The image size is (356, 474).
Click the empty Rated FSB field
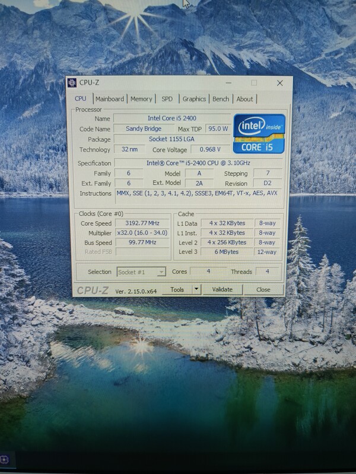(x=142, y=252)
